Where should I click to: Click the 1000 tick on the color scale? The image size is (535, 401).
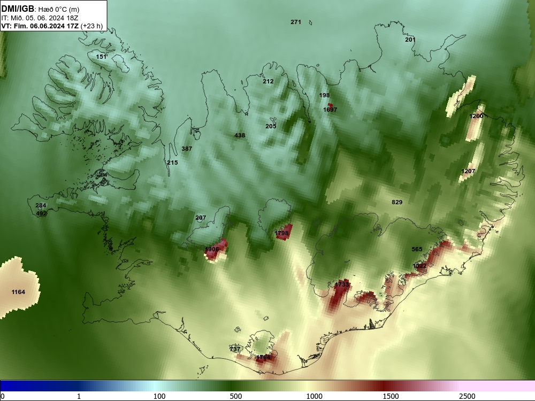click(314, 396)
